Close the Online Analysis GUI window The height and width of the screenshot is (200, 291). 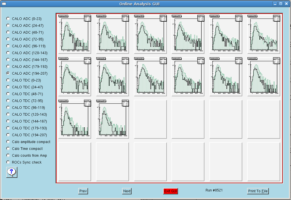286,4
